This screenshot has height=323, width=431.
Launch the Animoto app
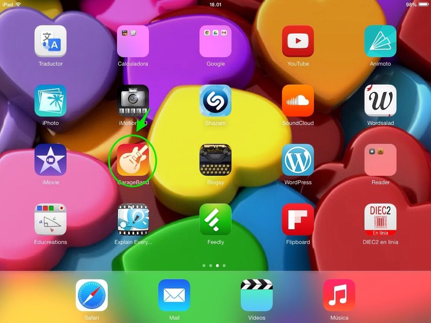(x=380, y=41)
